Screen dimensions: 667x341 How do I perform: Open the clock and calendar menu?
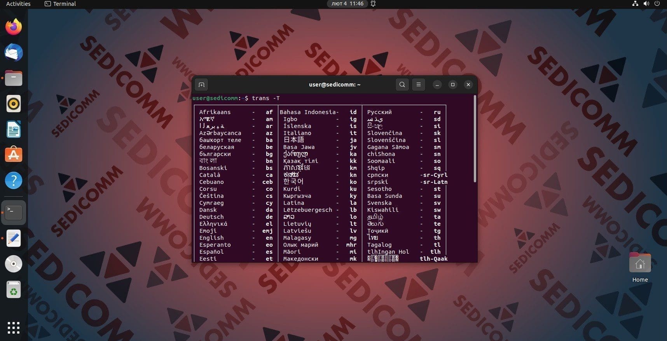point(347,4)
